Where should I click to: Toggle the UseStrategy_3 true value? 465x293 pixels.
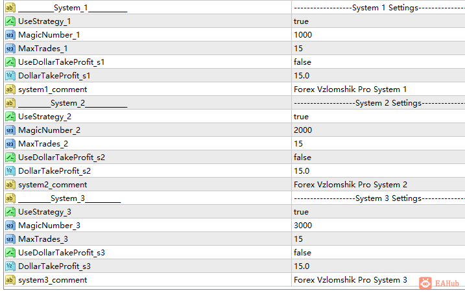[302, 212]
